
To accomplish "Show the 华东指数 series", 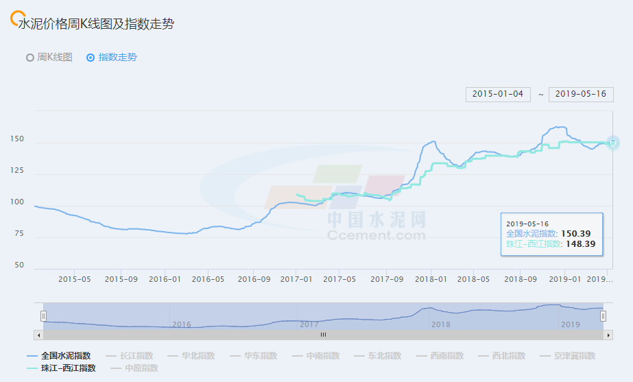I will click(x=253, y=356).
